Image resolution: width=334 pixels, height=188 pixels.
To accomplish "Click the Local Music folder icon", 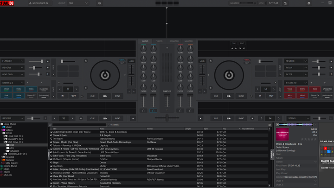I will coord(2,124).
